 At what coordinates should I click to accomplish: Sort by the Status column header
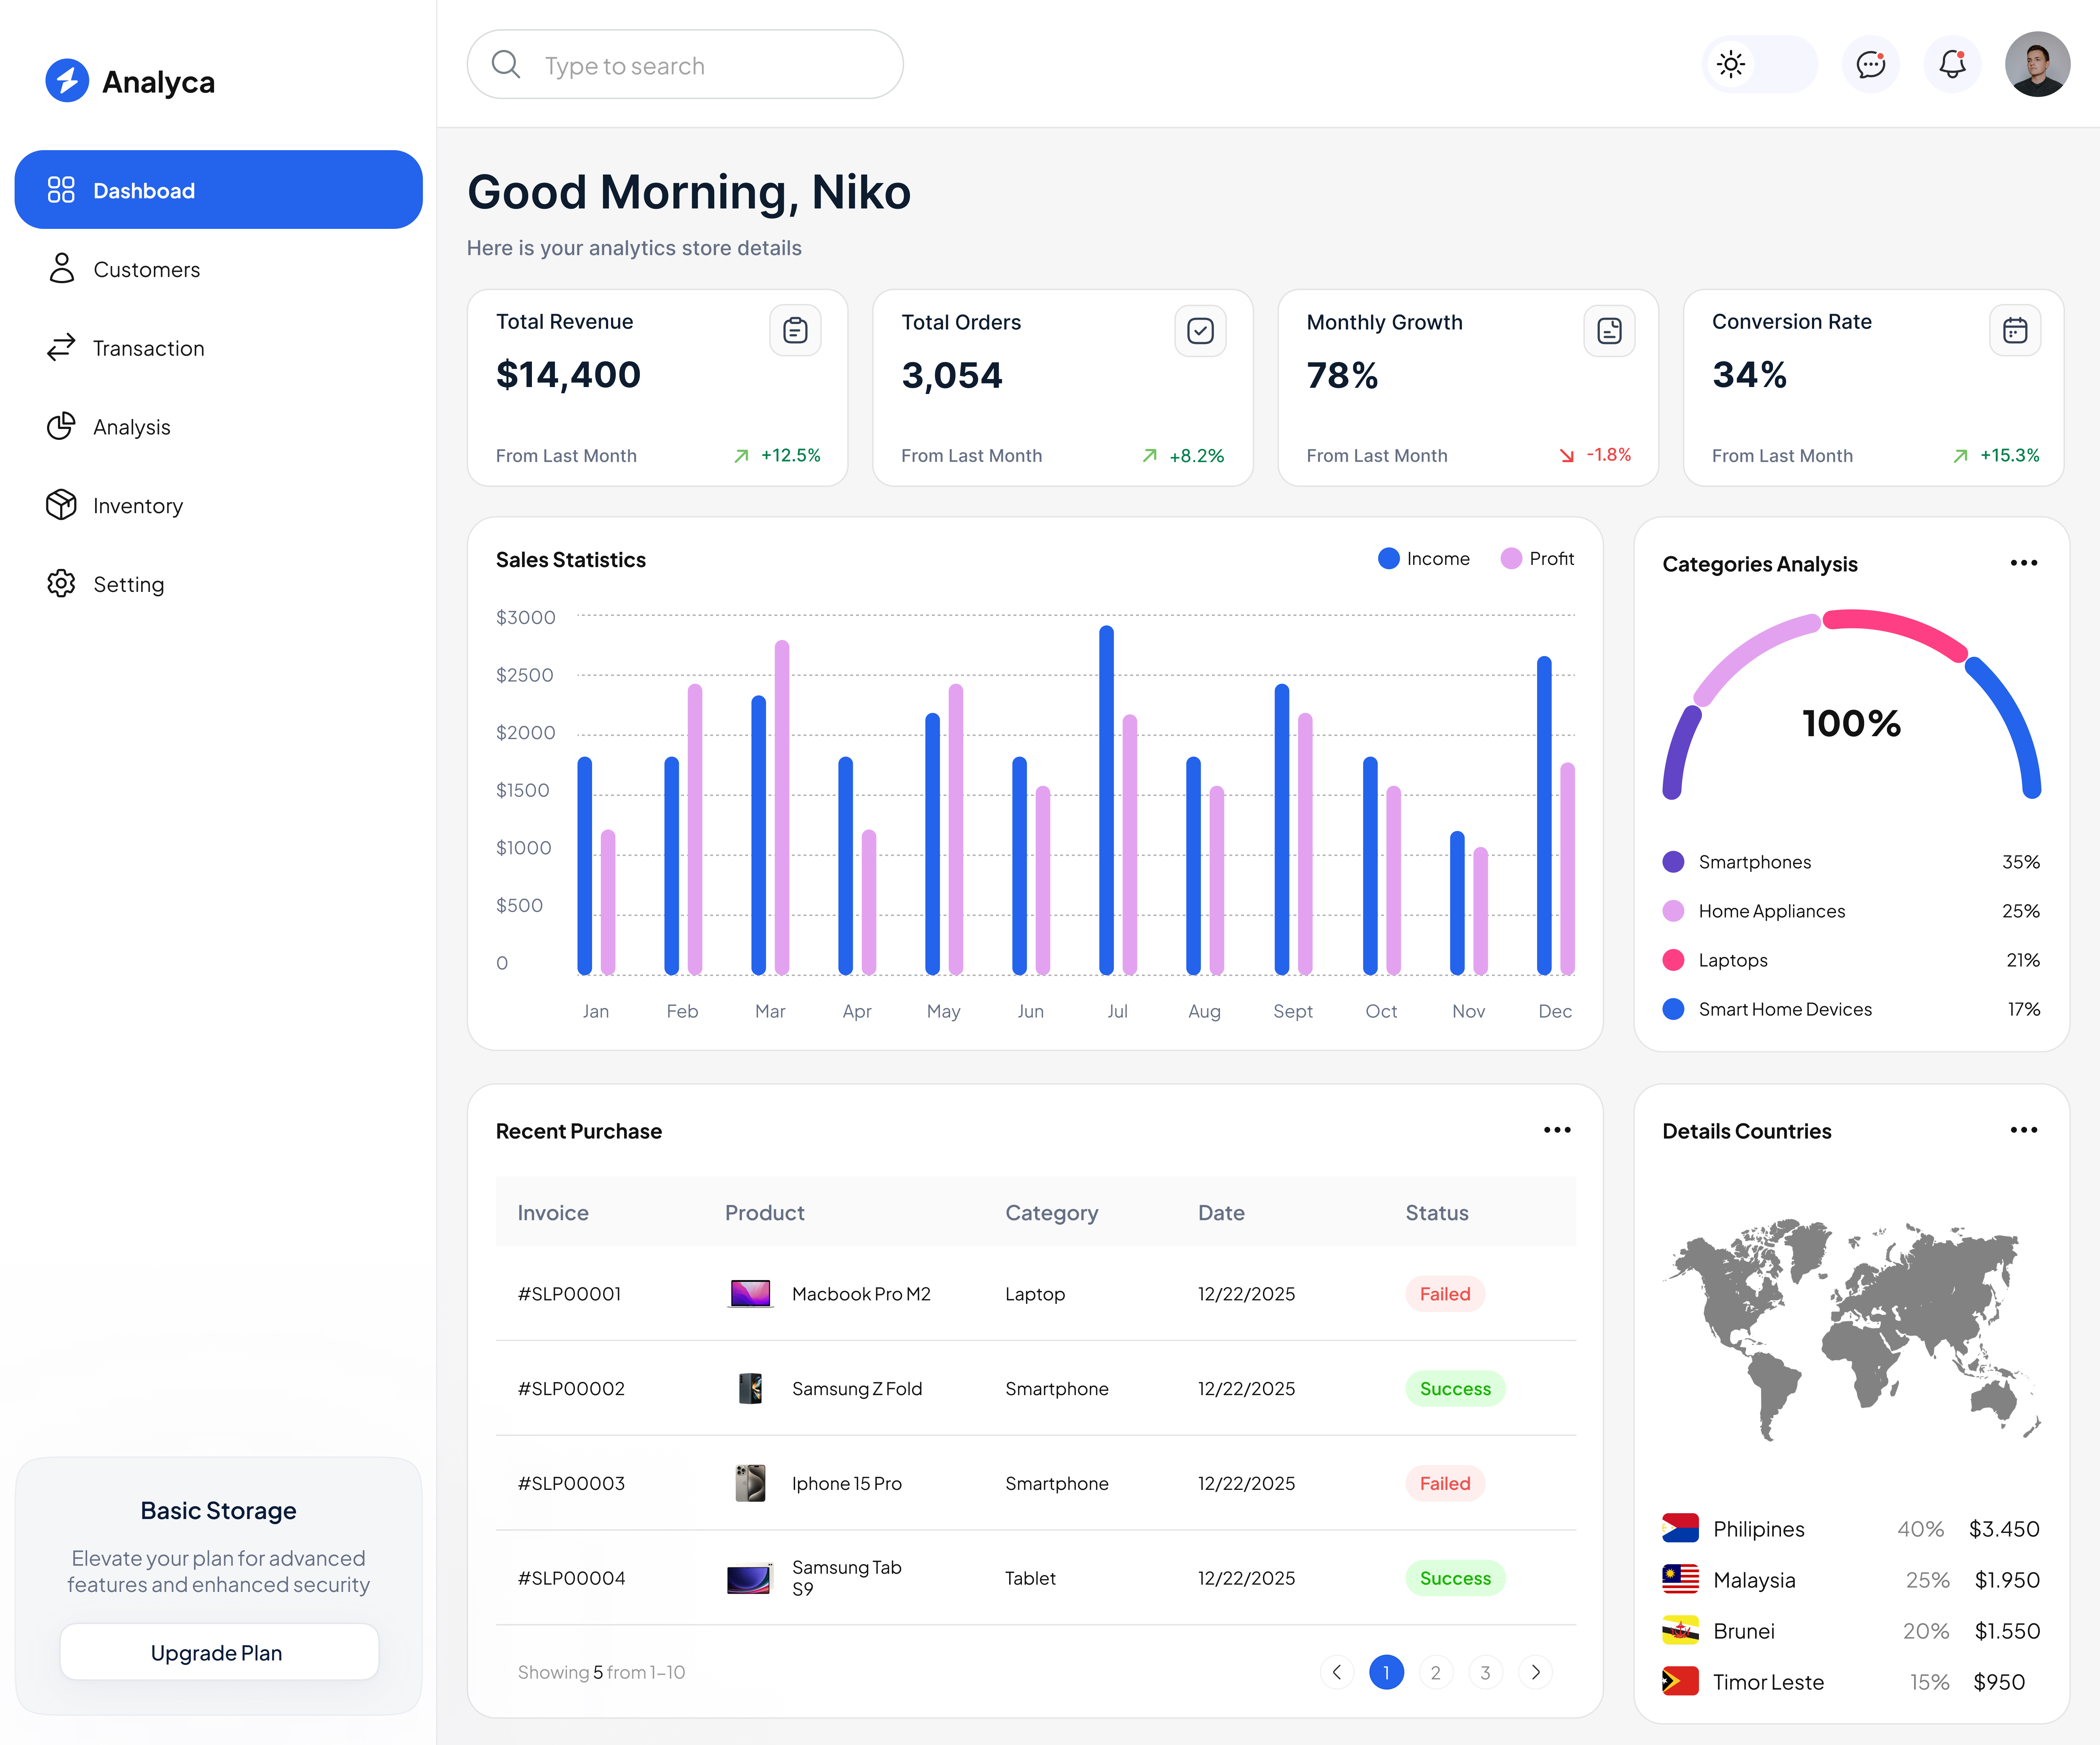pos(1437,1212)
